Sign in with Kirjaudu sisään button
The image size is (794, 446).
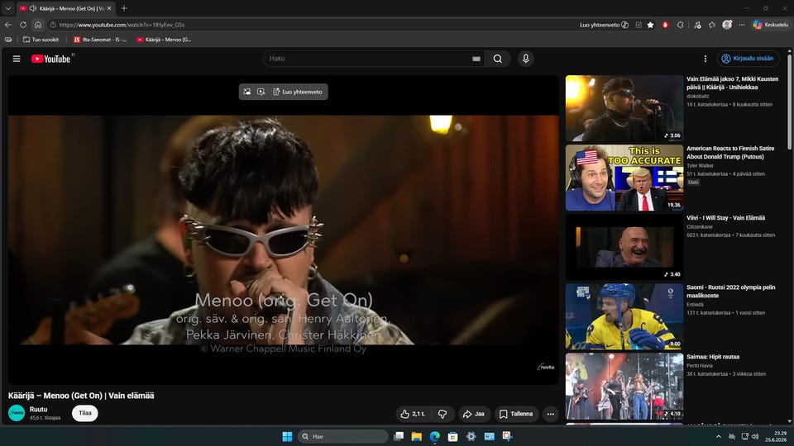point(748,59)
